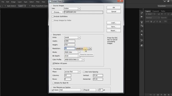Open the Filter menu
The image size is (172, 96).
(x=38, y=2)
